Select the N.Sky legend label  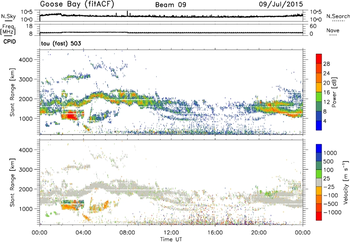tap(8, 16)
